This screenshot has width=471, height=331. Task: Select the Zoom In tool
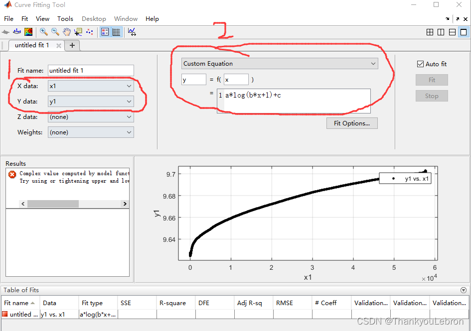(43, 32)
